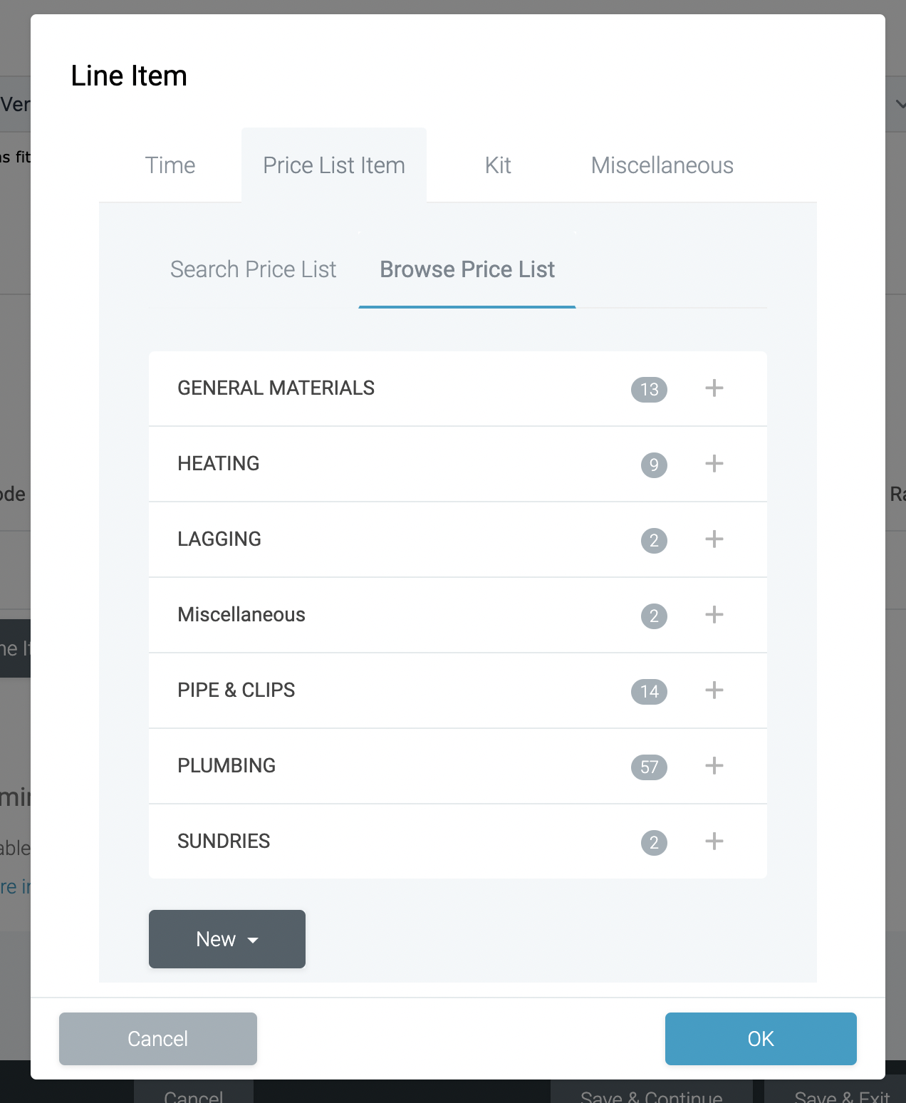Screen dimensions: 906x1103
Task: Click the PLUMBING item count badge 57
Action: [649, 767]
